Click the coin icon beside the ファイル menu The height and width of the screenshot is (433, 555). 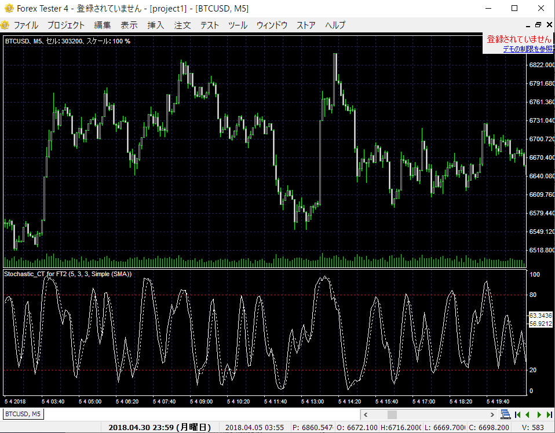[5, 25]
